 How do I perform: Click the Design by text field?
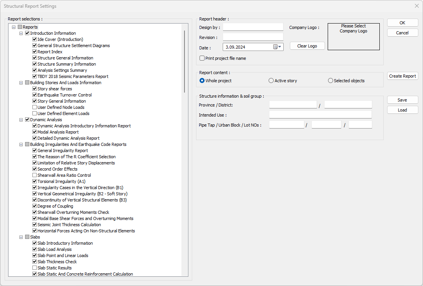[x=253, y=27]
